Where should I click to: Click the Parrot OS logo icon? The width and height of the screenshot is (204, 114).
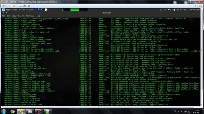click(4, 10)
